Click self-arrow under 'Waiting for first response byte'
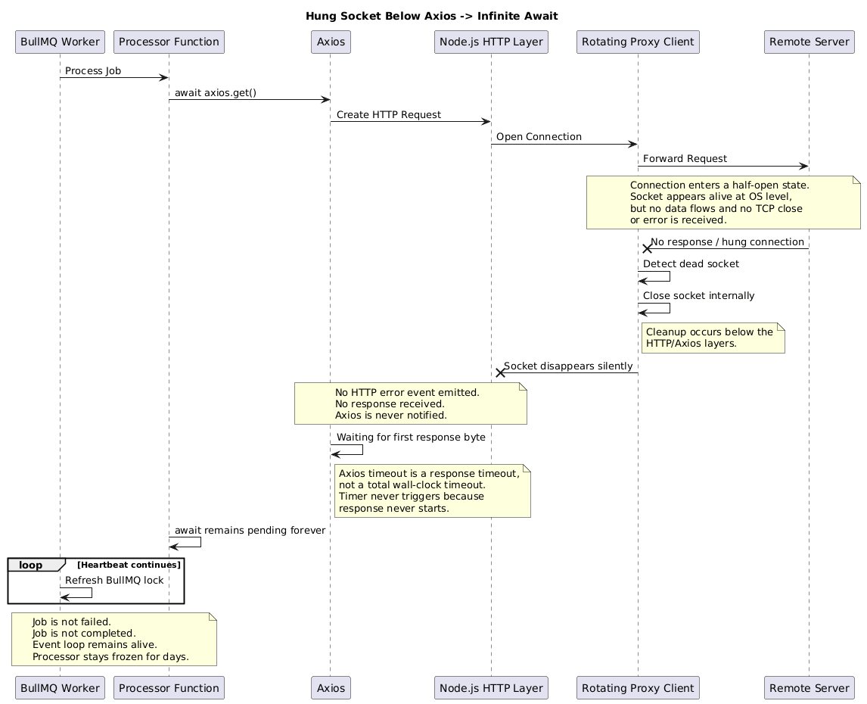867x704 pixels. 346,450
